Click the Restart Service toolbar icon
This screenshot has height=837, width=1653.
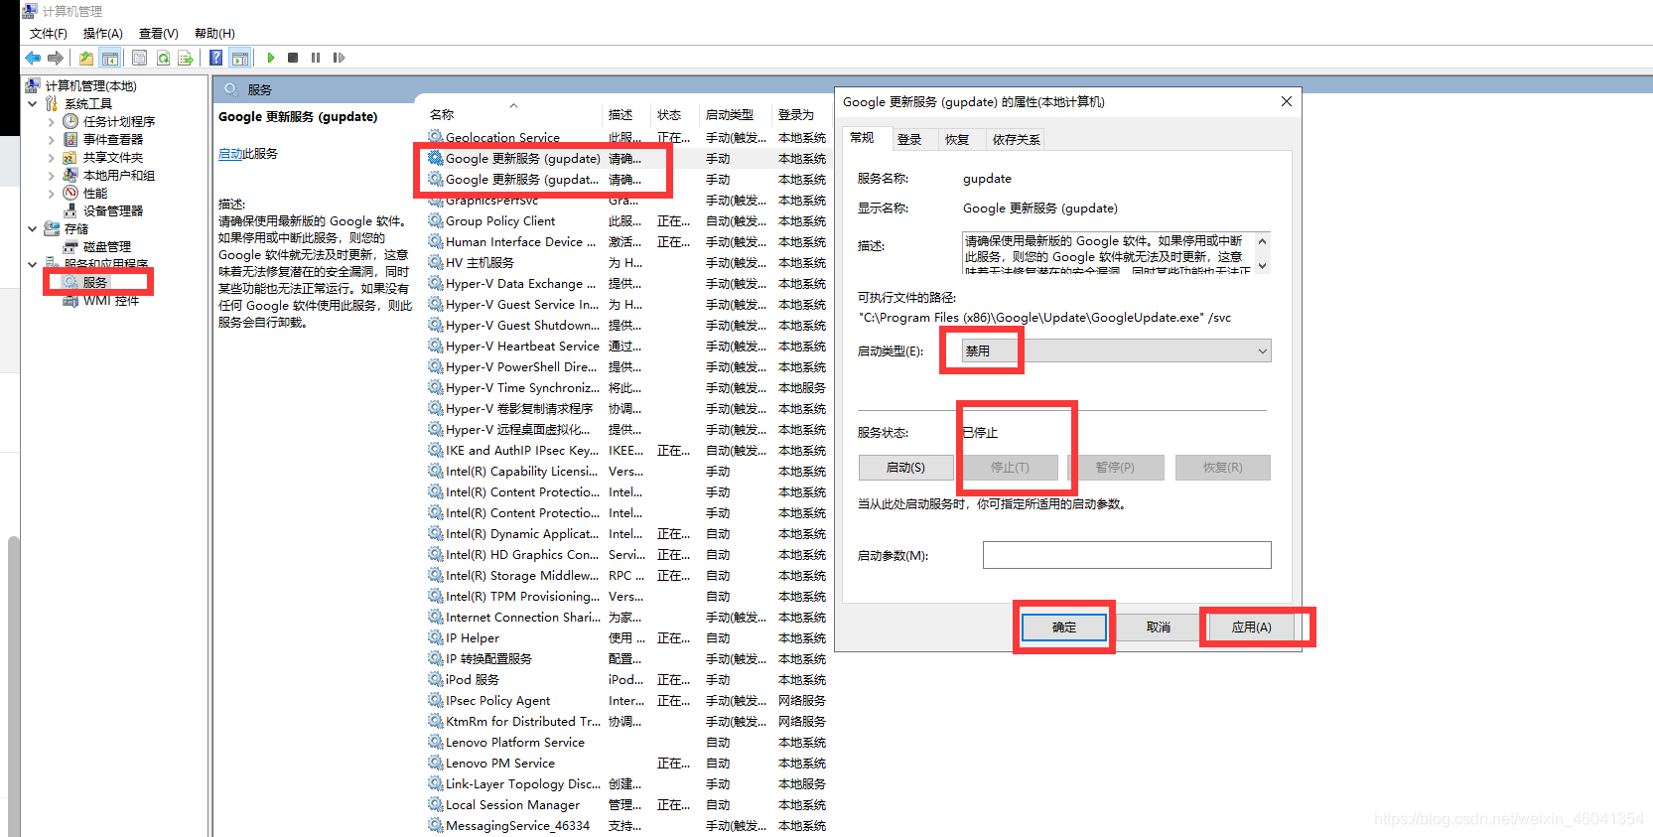pos(339,58)
